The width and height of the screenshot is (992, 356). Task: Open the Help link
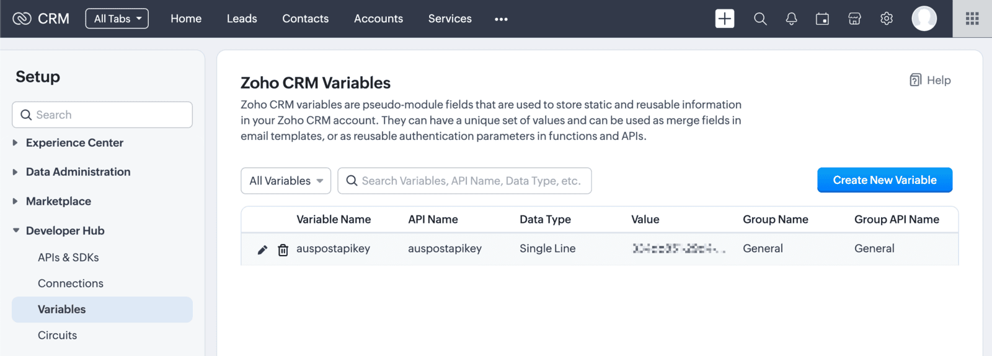tap(939, 80)
